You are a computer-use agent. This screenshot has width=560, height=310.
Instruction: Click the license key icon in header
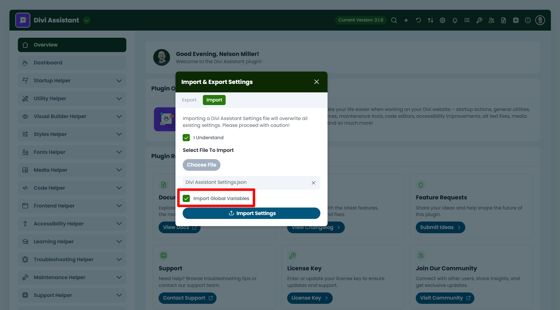pos(479,20)
